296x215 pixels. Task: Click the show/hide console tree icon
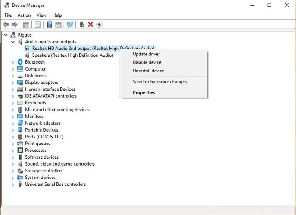click(x=26, y=25)
